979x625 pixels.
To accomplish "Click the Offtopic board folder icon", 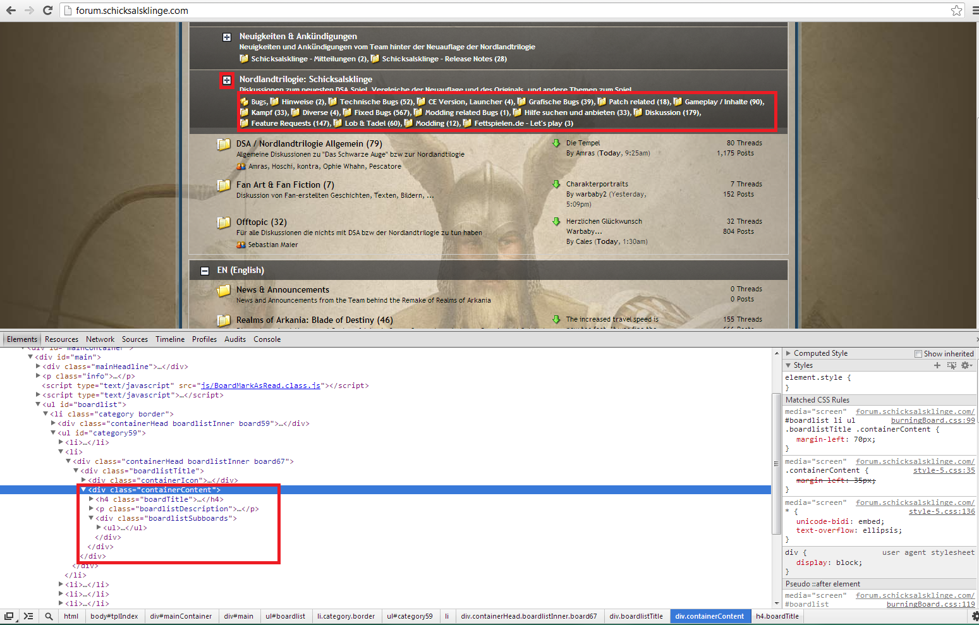I will pyautogui.click(x=224, y=222).
